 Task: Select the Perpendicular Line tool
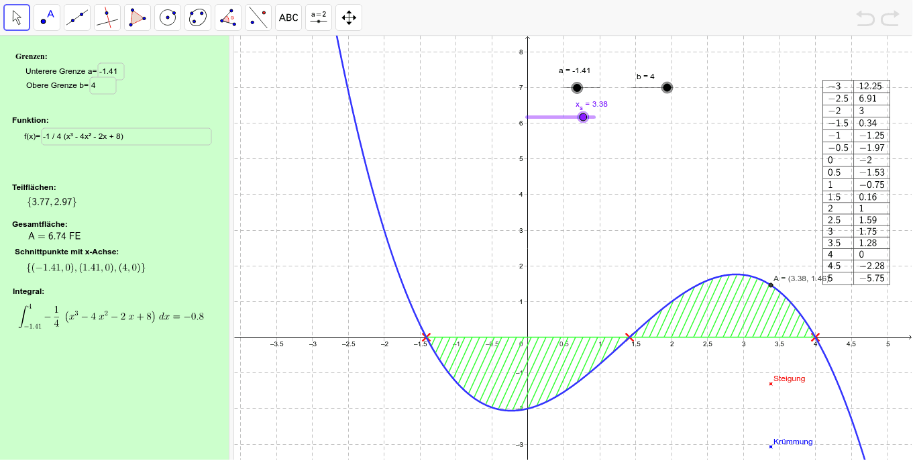coord(107,17)
